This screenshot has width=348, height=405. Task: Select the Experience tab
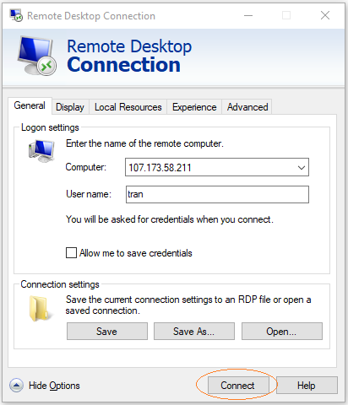point(194,107)
